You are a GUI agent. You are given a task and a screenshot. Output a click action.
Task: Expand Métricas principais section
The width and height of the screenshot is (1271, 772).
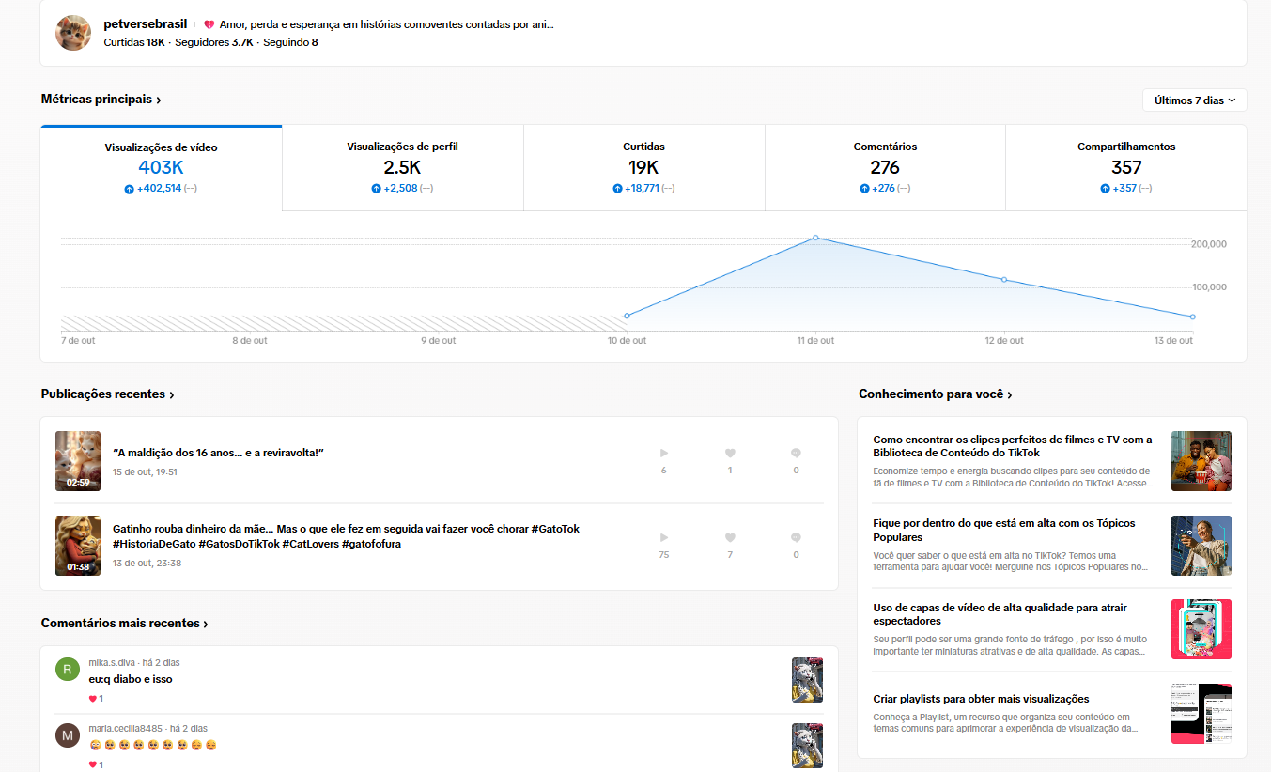(101, 100)
